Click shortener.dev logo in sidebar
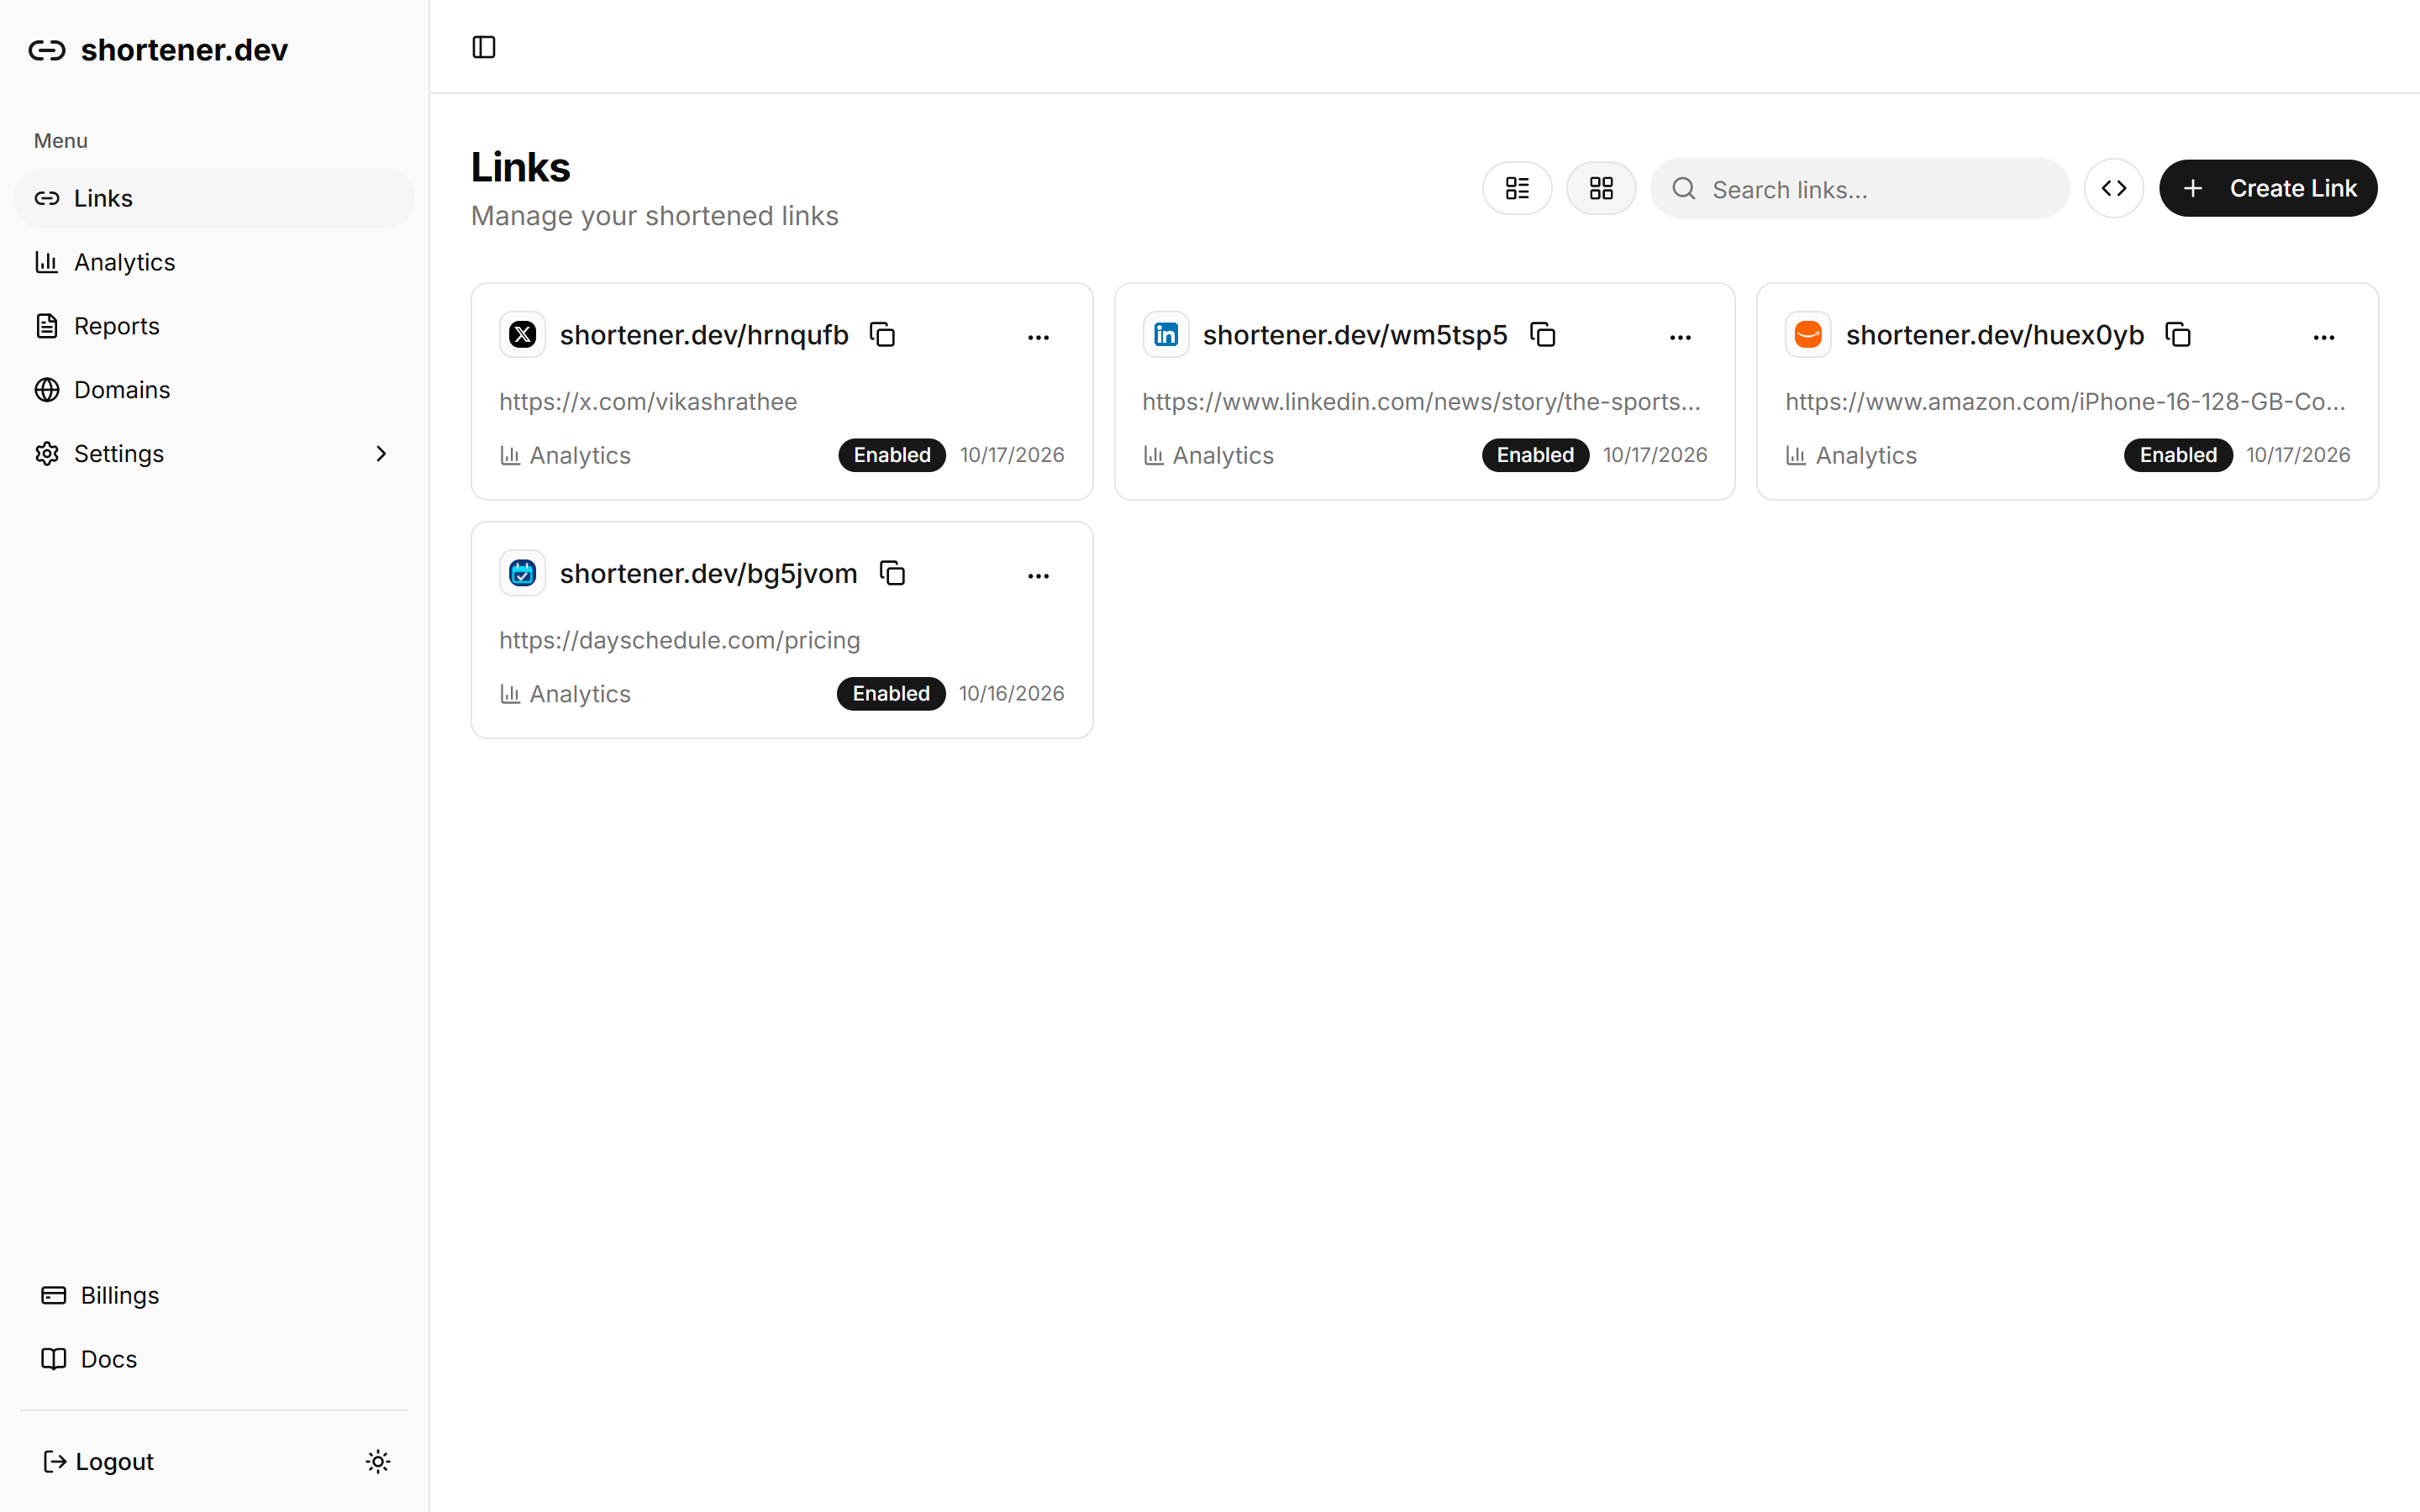 (158, 50)
